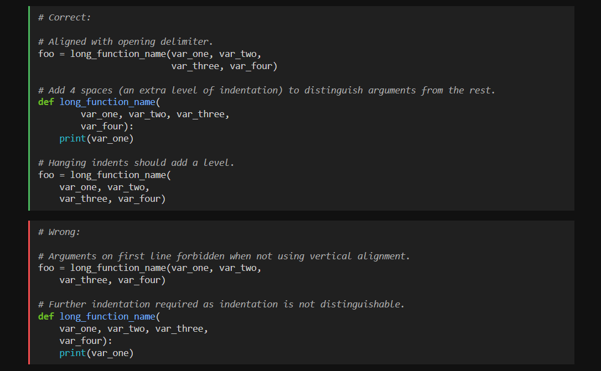This screenshot has height=371, width=601.
Task: Click the "Hanging indents should add a level" comment
Action: coord(136,163)
